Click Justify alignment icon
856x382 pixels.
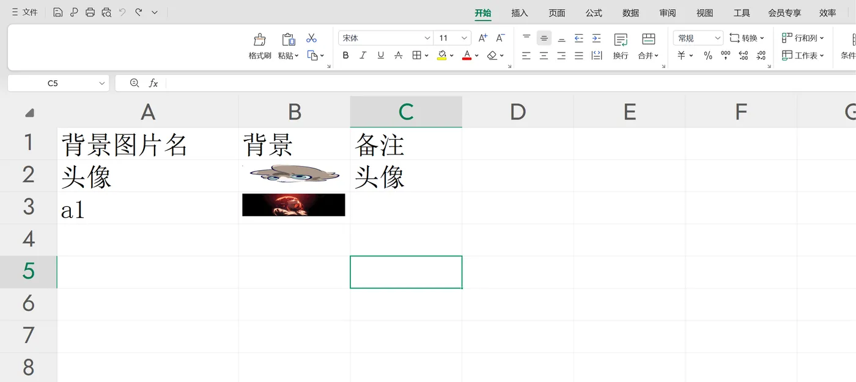pyautogui.click(x=578, y=56)
